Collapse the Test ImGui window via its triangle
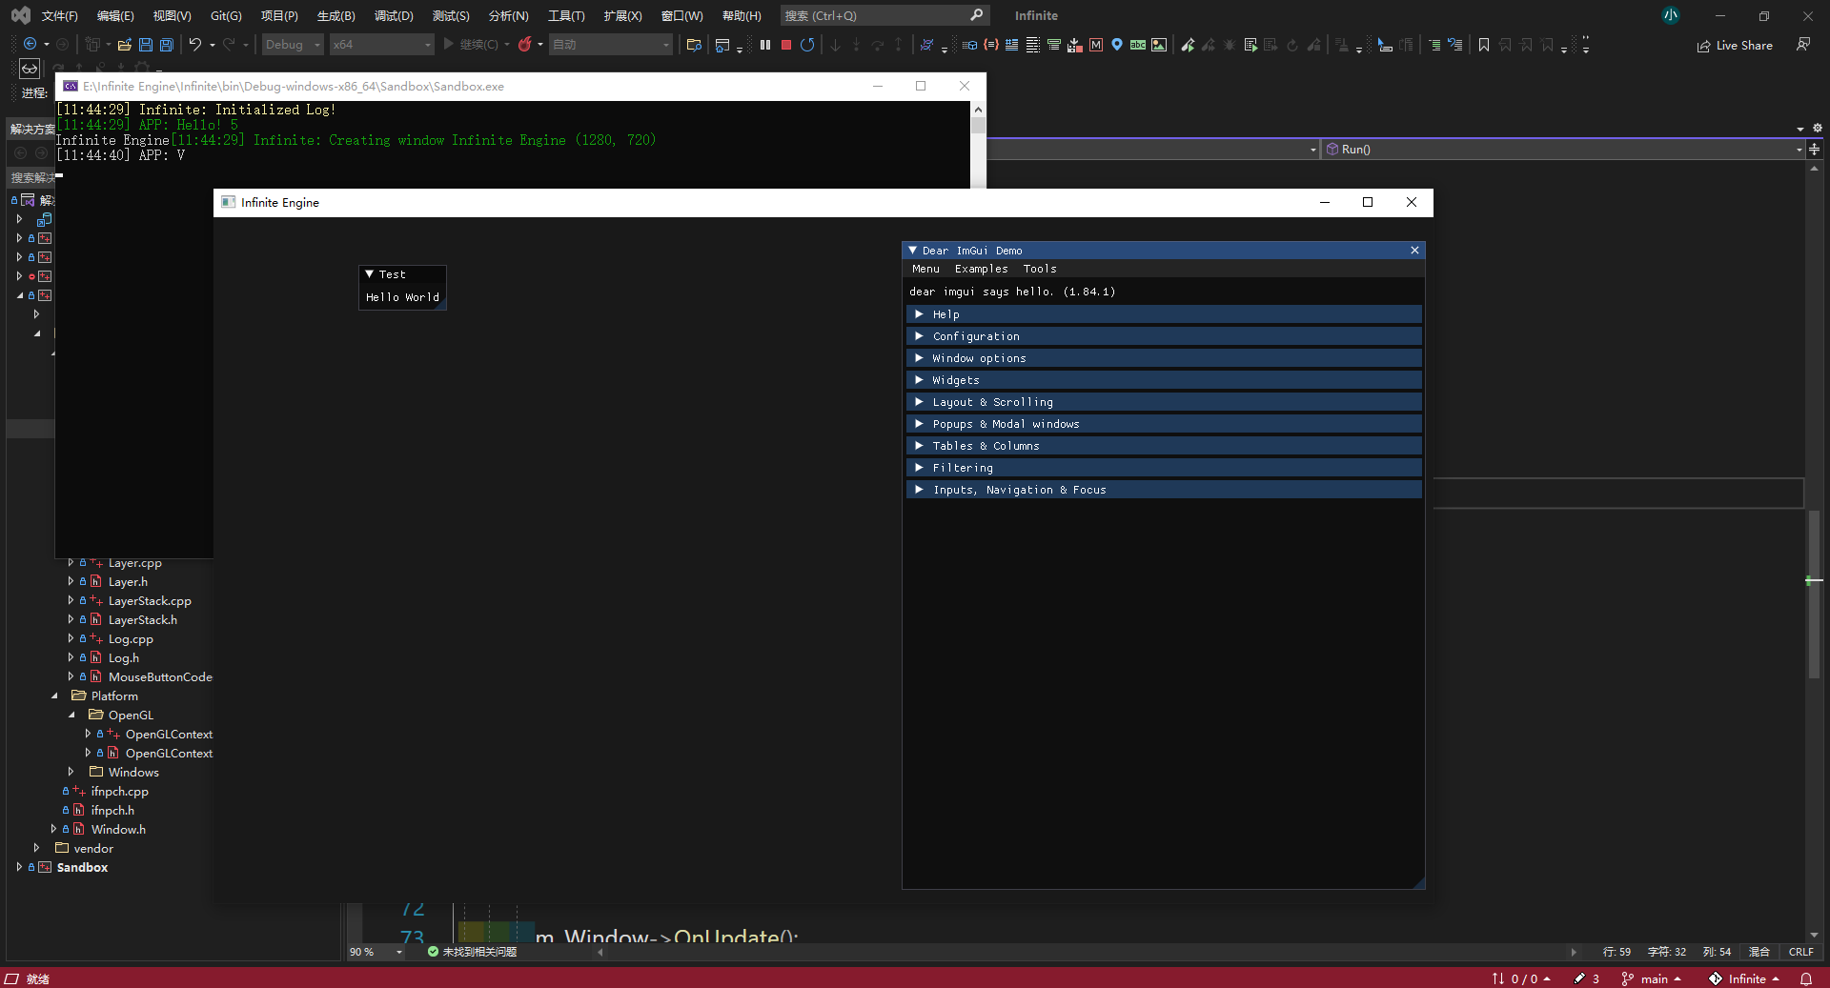1830x988 pixels. click(x=370, y=274)
